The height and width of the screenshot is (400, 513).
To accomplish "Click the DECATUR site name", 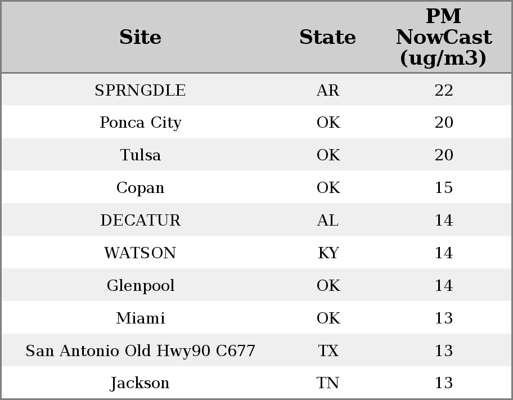I will tap(140, 221).
